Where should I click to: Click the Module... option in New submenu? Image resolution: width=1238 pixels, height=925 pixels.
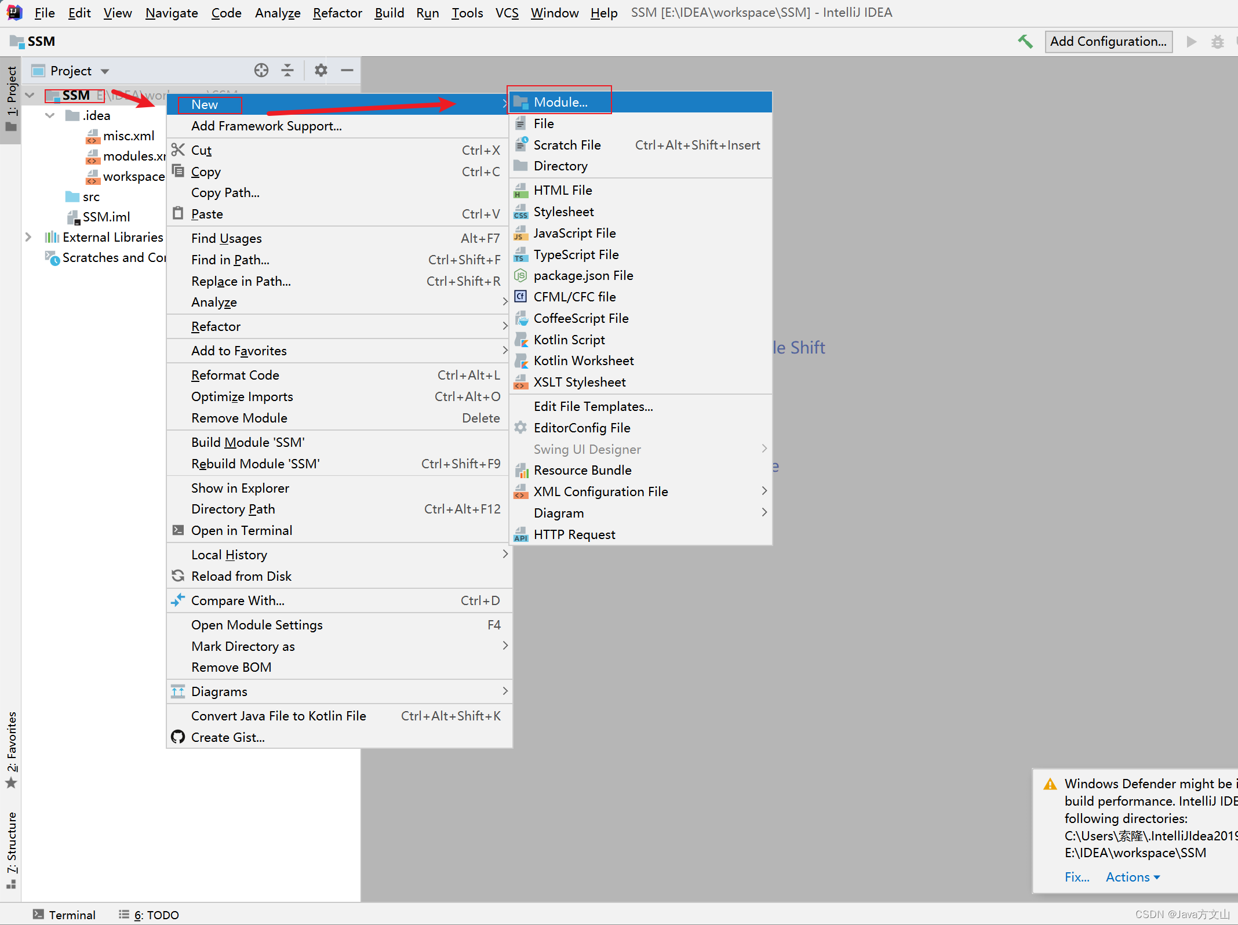559,102
